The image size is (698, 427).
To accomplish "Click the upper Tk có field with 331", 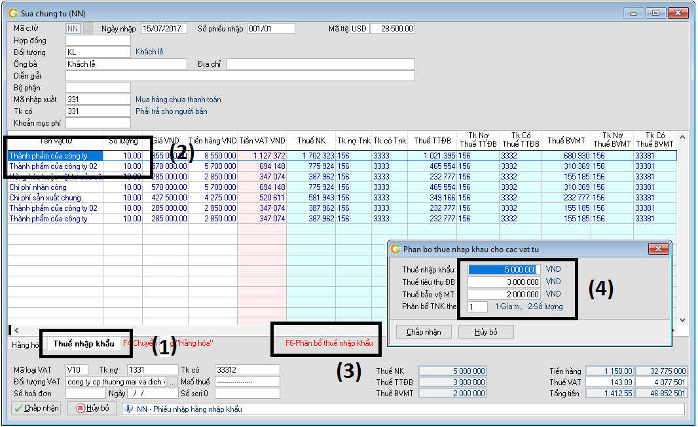I will (98, 111).
